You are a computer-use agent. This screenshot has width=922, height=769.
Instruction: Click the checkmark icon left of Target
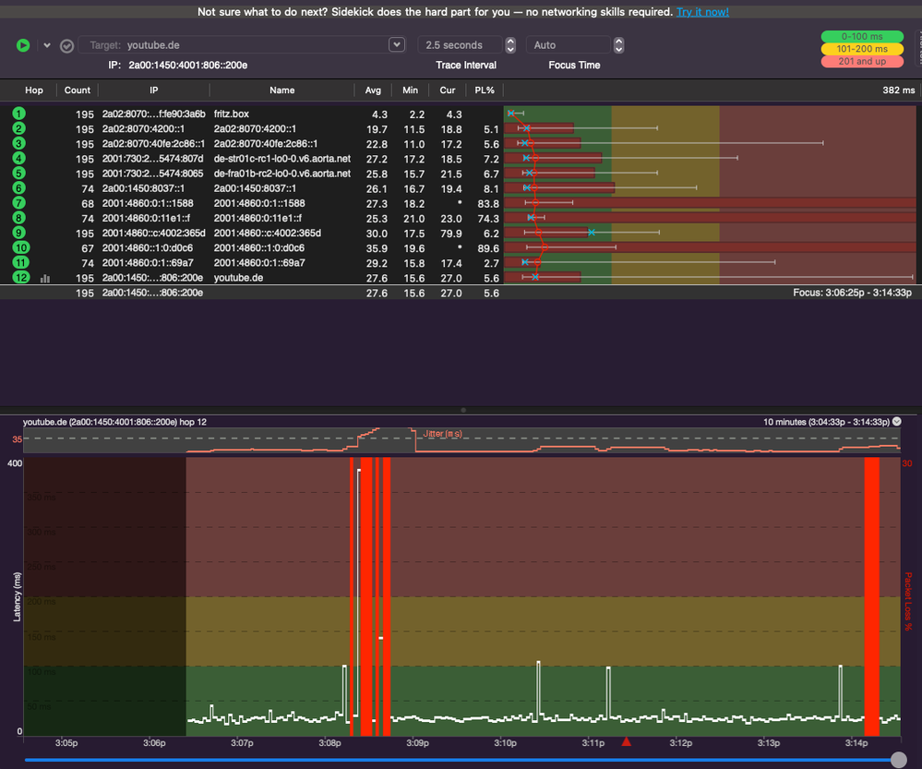pos(66,45)
